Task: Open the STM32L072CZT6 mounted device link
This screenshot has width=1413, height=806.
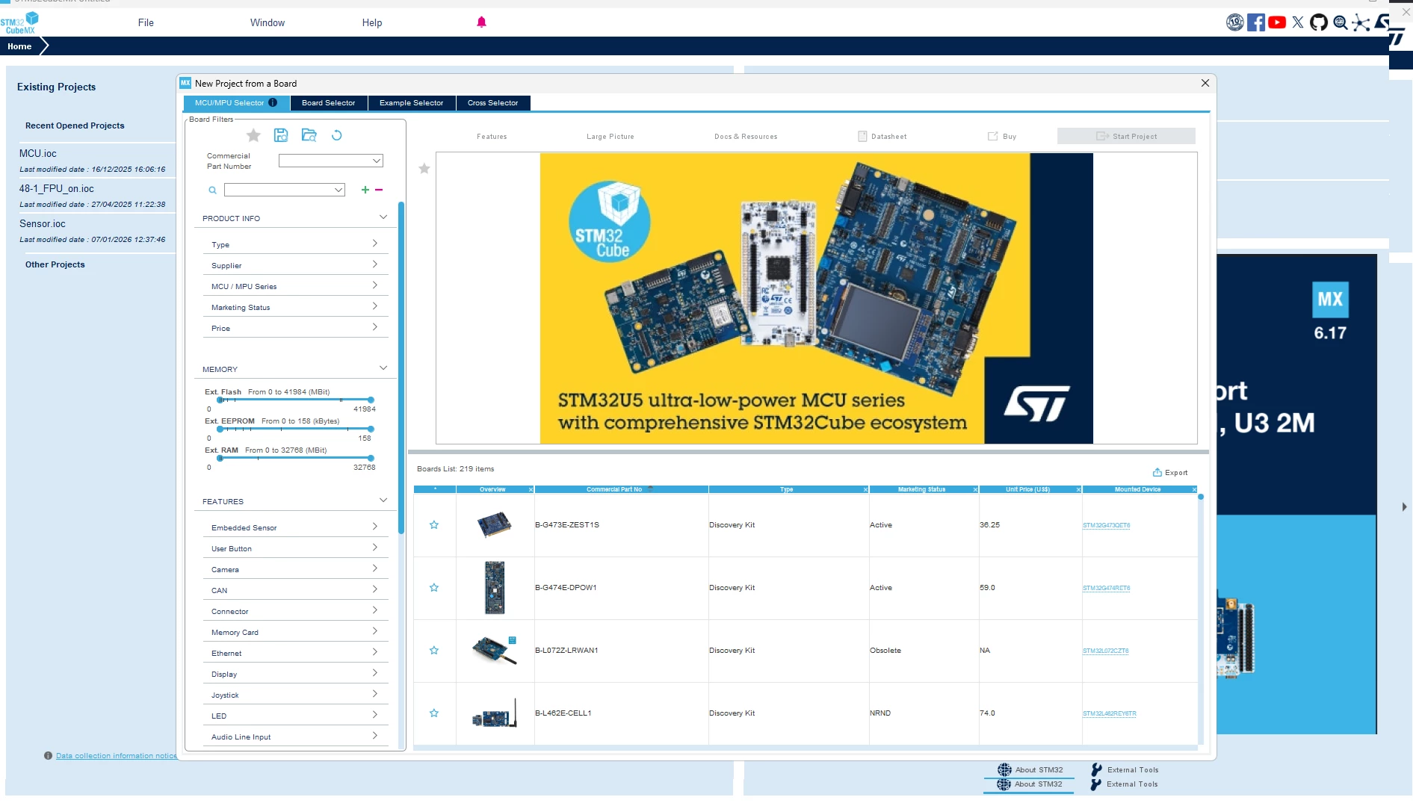Action: pos(1106,651)
